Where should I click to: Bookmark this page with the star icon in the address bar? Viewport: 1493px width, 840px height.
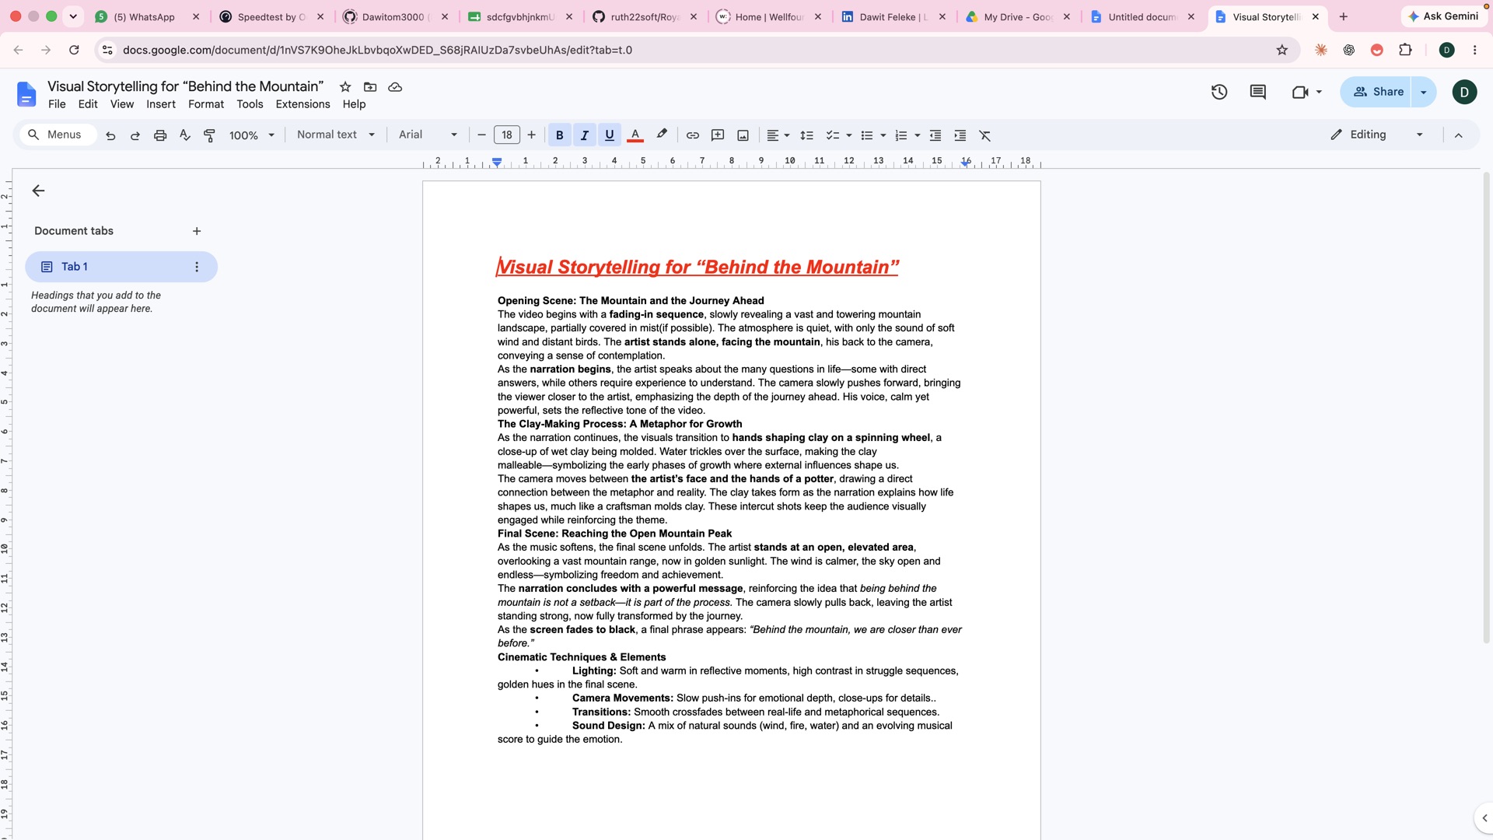click(1282, 50)
